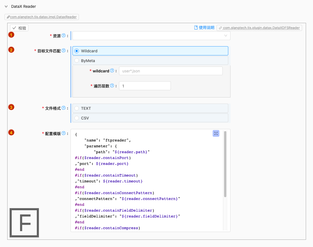Click the "connectPattern" line in the template
The width and height of the screenshot is (313, 247).
coord(128,199)
